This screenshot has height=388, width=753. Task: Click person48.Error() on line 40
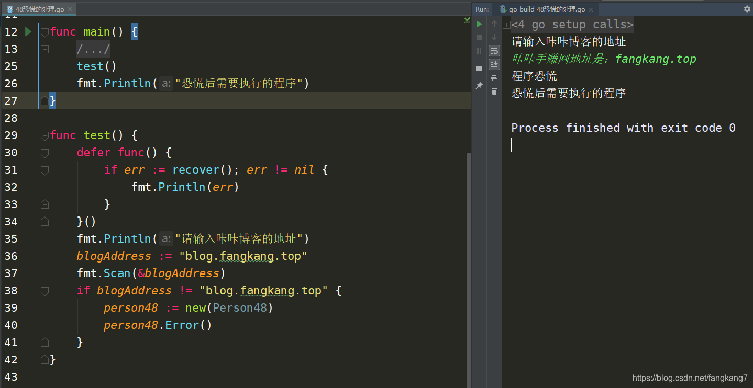click(x=158, y=325)
